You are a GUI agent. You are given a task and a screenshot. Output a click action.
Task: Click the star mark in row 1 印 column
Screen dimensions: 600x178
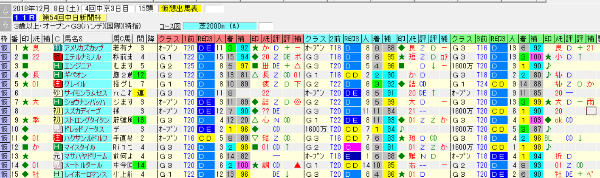pos(25,48)
